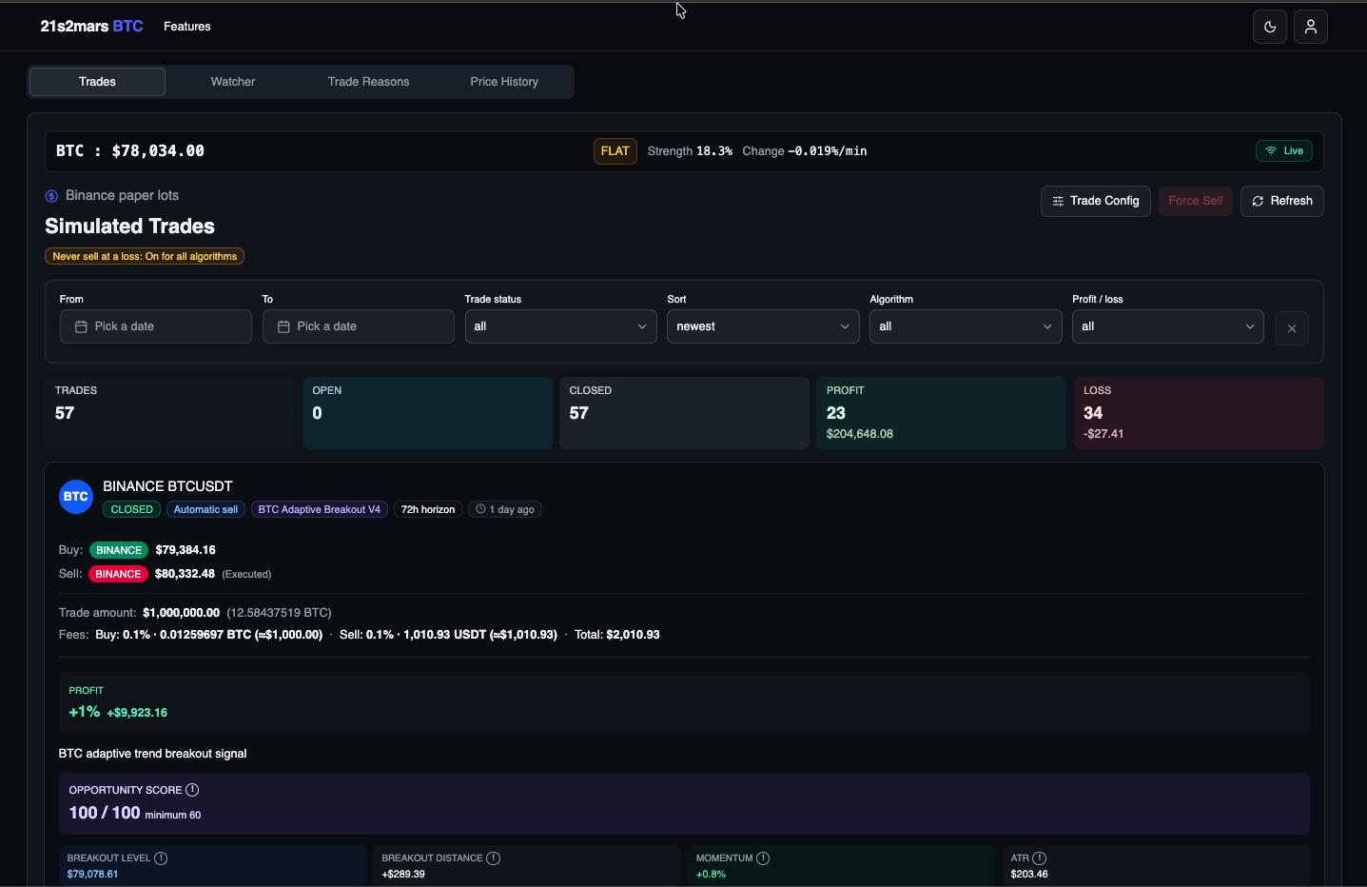Click the green CLOSED status badge
The height and width of the screenshot is (887, 1367).
[x=131, y=509]
